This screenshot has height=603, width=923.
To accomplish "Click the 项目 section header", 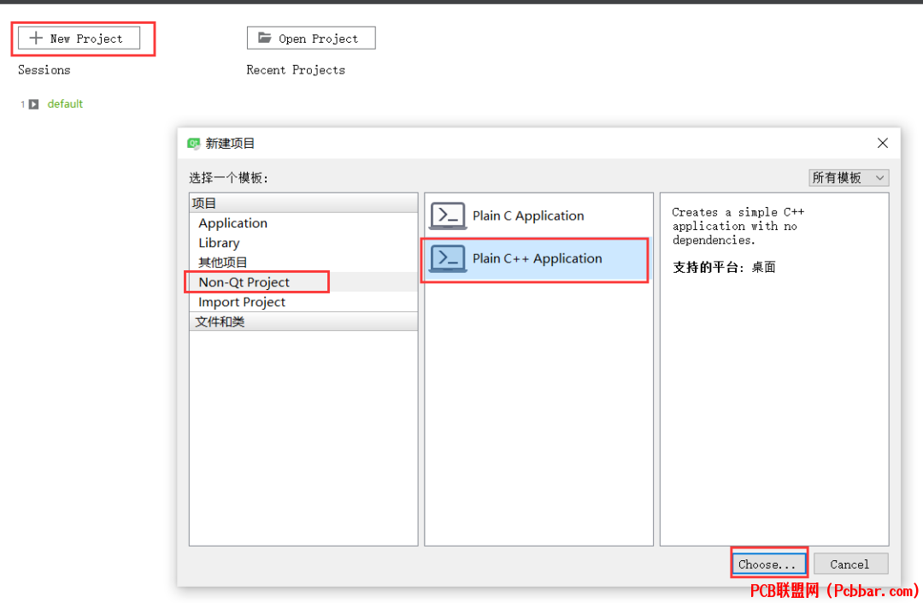I will coord(303,204).
